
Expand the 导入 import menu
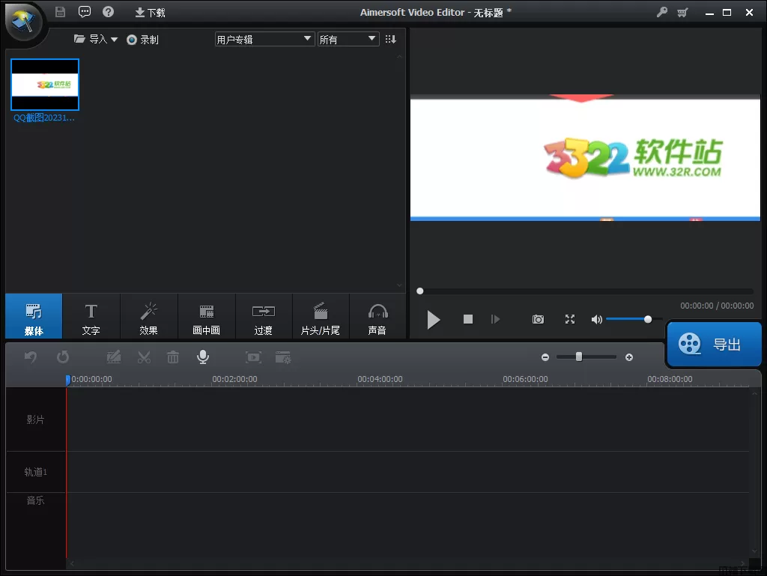click(x=97, y=39)
